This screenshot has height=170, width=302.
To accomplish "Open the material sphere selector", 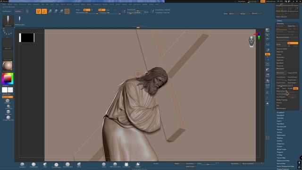I will (x=8, y=66).
